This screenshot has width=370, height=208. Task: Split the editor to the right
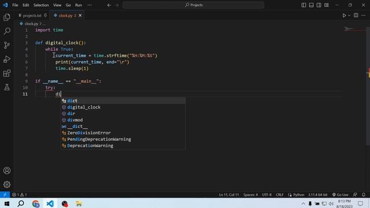click(x=356, y=16)
